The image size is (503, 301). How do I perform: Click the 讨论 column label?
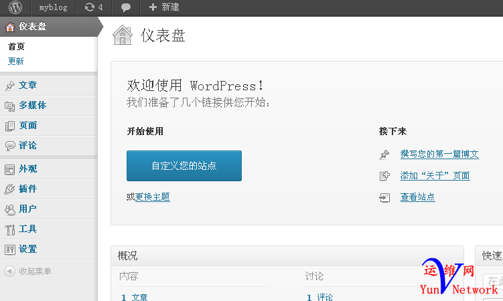(314, 276)
